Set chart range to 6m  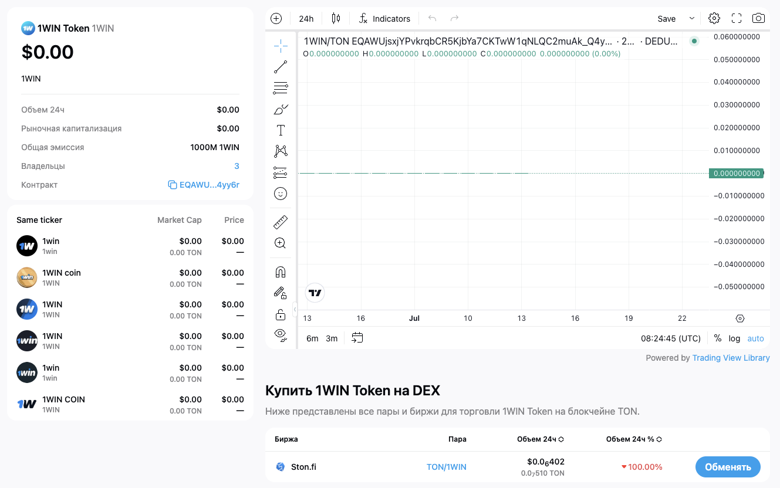tap(312, 338)
